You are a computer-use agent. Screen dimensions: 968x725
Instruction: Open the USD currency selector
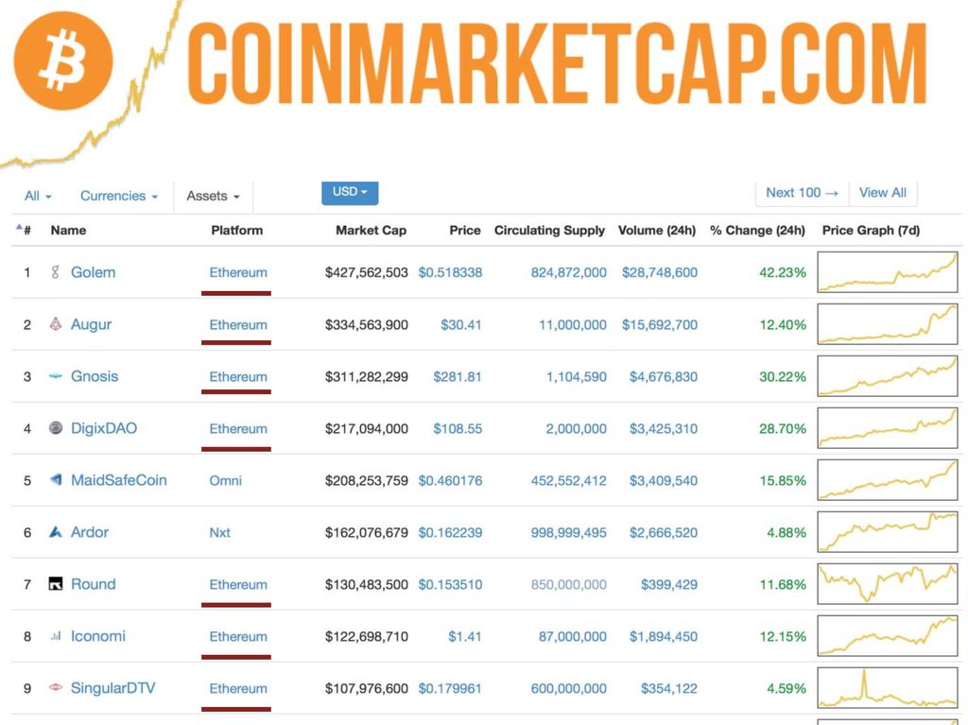click(350, 192)
